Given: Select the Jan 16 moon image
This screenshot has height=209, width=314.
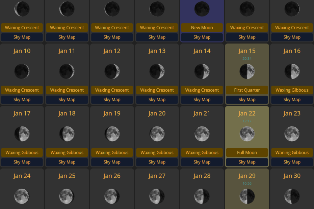Looking at the screenshot, I should click(x=292, y=71).
